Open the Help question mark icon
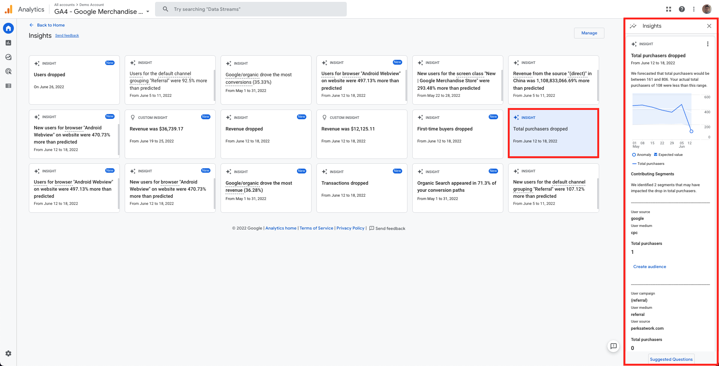 tap(682, 9)
